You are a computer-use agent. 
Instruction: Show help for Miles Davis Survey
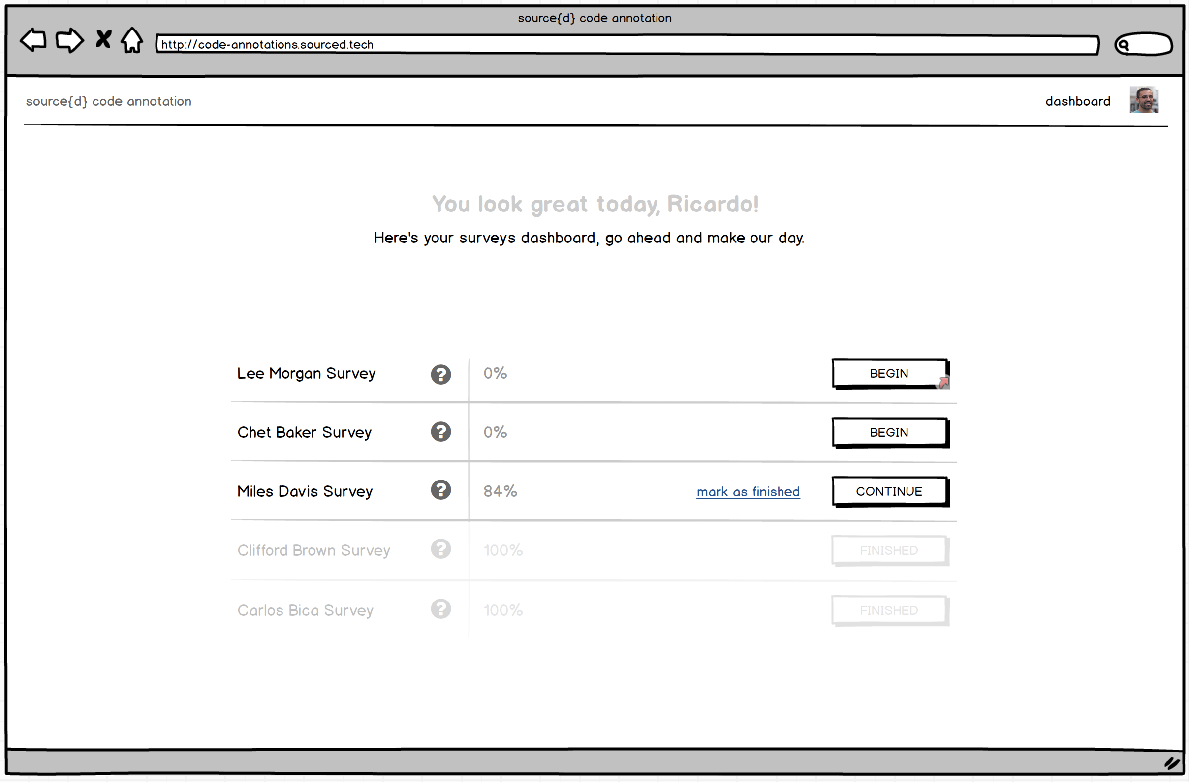click(x=440, y=490)
